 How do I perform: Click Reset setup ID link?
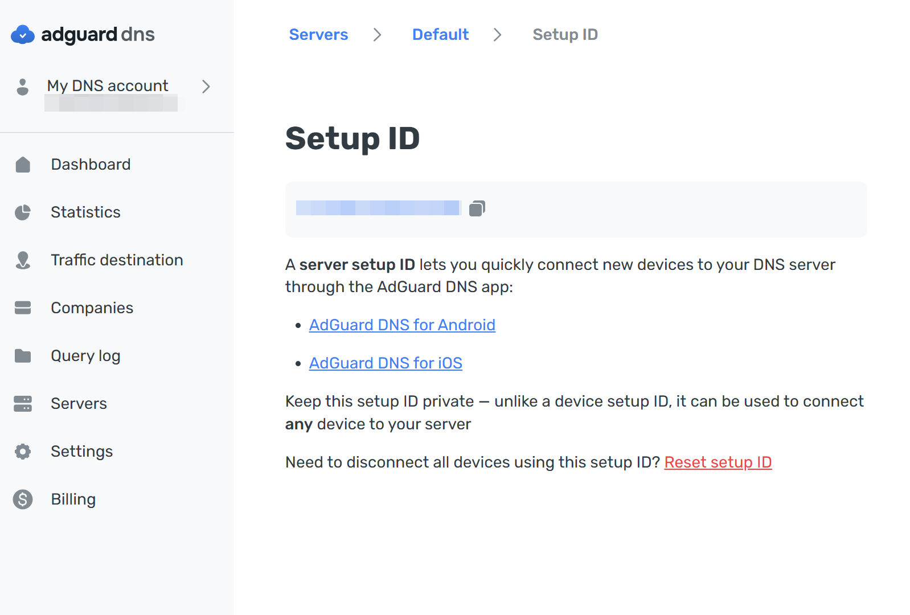[718, 462]
